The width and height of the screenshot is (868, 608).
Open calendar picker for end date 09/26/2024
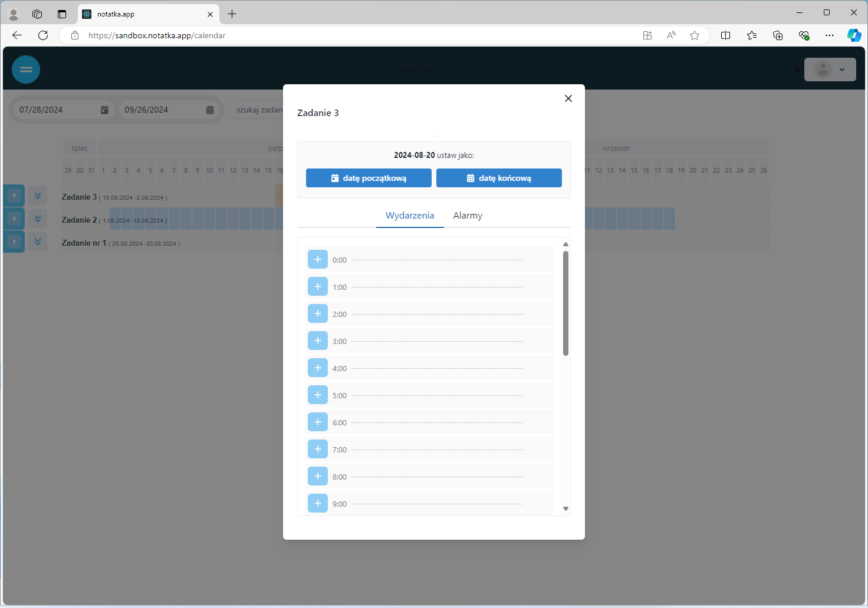coord(210,110)
